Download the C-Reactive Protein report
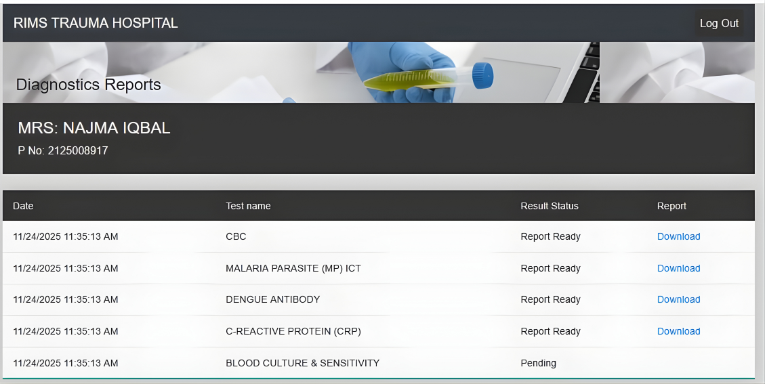 678,331
